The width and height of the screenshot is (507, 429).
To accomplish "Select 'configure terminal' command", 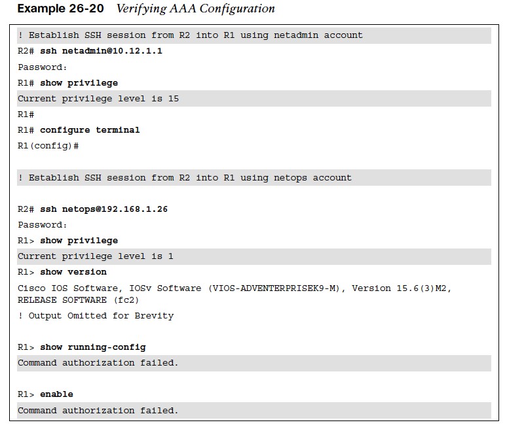I will point(90,130).
